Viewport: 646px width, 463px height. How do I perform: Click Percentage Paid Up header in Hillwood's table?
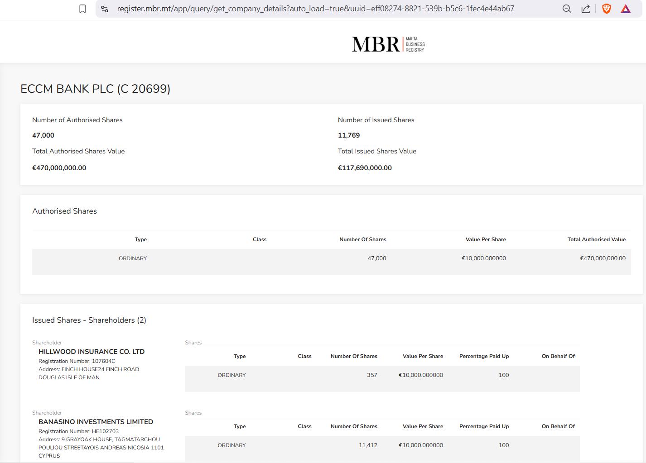click(484, 356)
